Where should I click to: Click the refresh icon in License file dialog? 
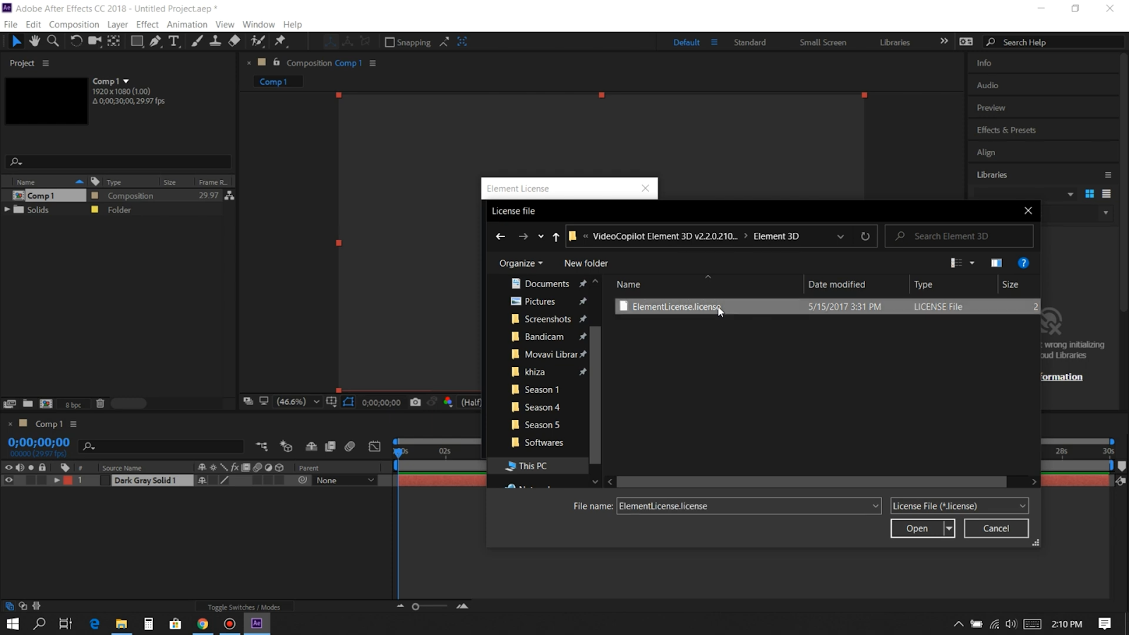[865, 236]
